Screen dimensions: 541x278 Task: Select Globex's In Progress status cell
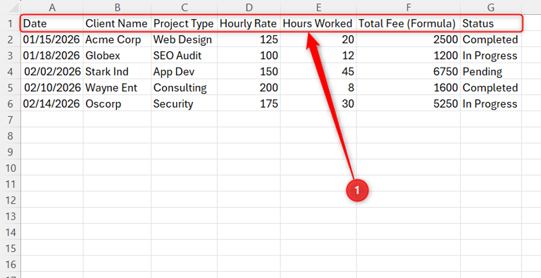(491, 56)
